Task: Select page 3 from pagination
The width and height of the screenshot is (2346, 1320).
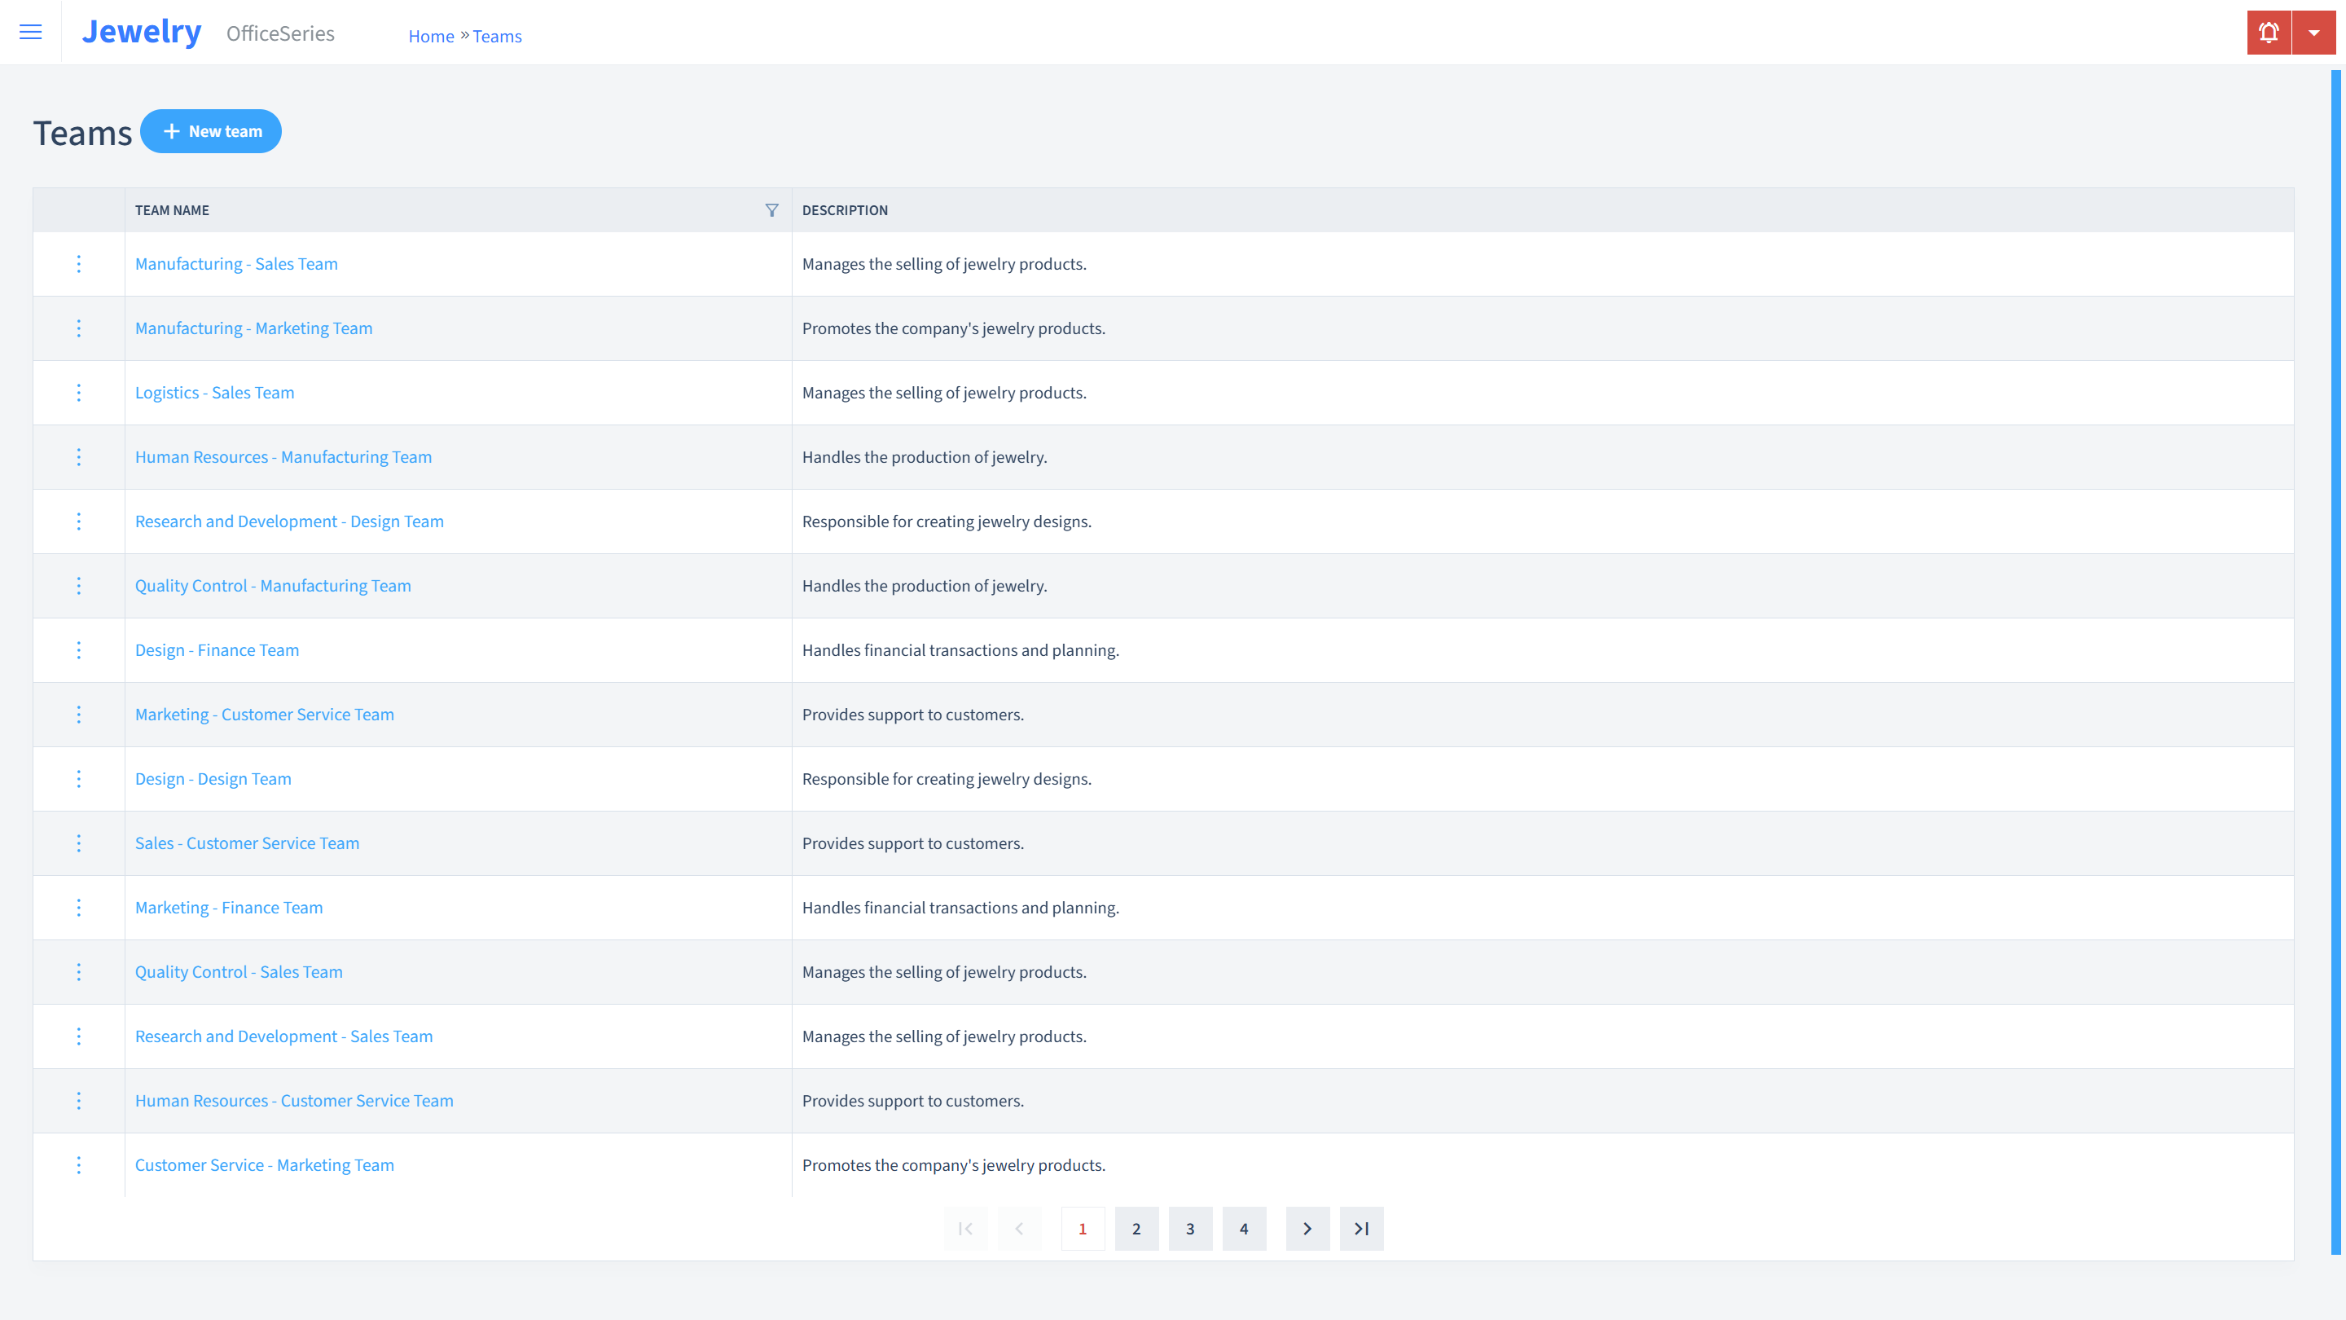Action: (1191, 1228)
